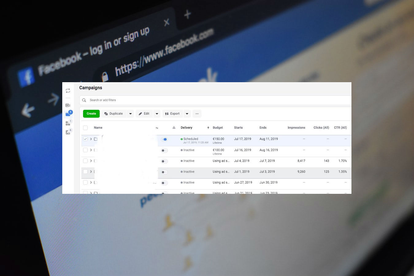
Task: Open the Ad Sets sidebar icon
Action: pyautogui.click(x=68, y=123)
